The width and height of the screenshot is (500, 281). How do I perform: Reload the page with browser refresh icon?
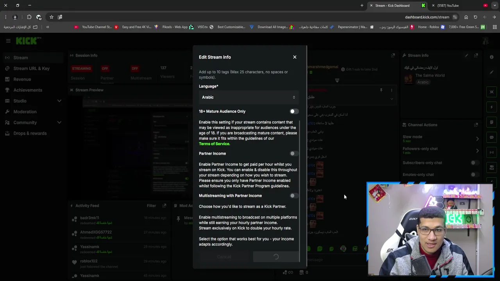pyautogui.click(x=475, y=17)
